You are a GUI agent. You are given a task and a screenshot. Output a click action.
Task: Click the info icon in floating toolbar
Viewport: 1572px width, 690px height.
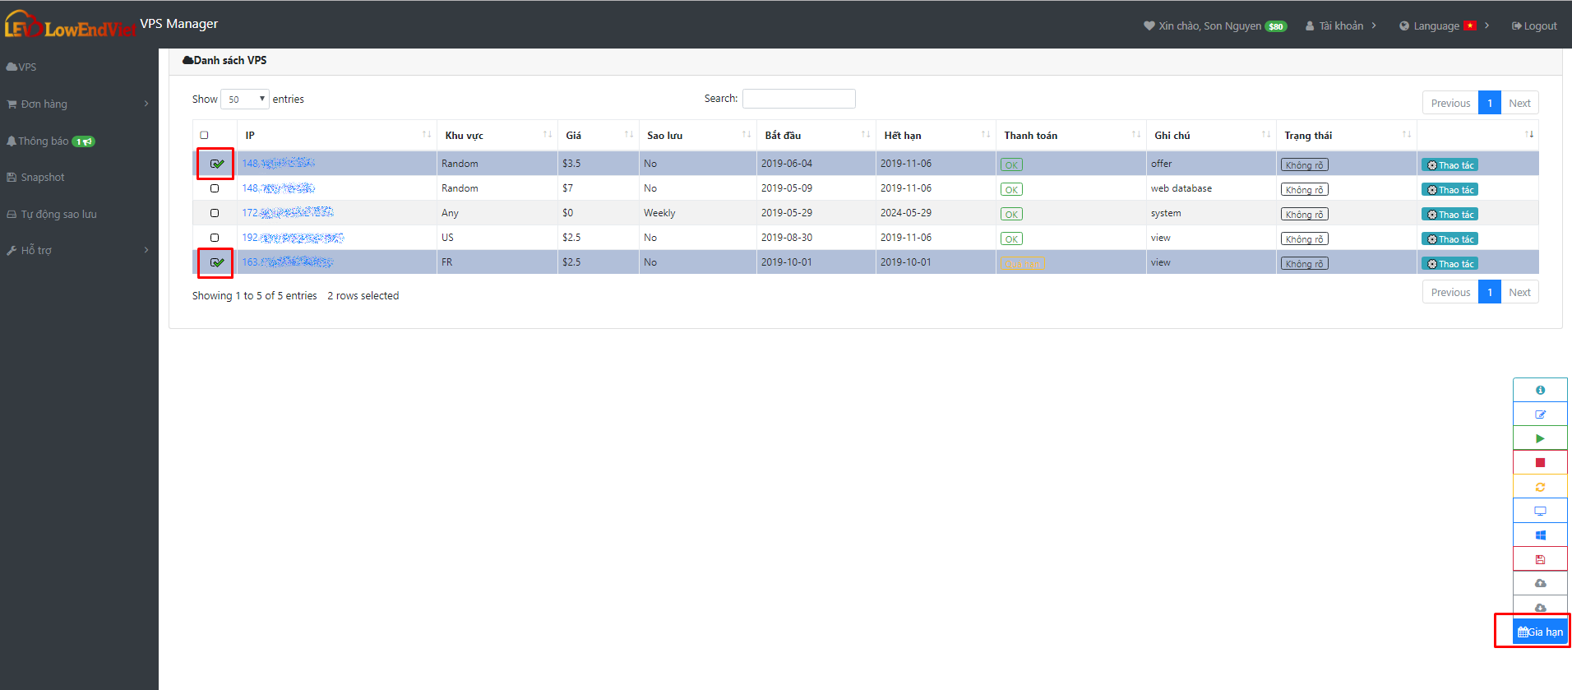pyautogui.click(x=1540, y=390)
